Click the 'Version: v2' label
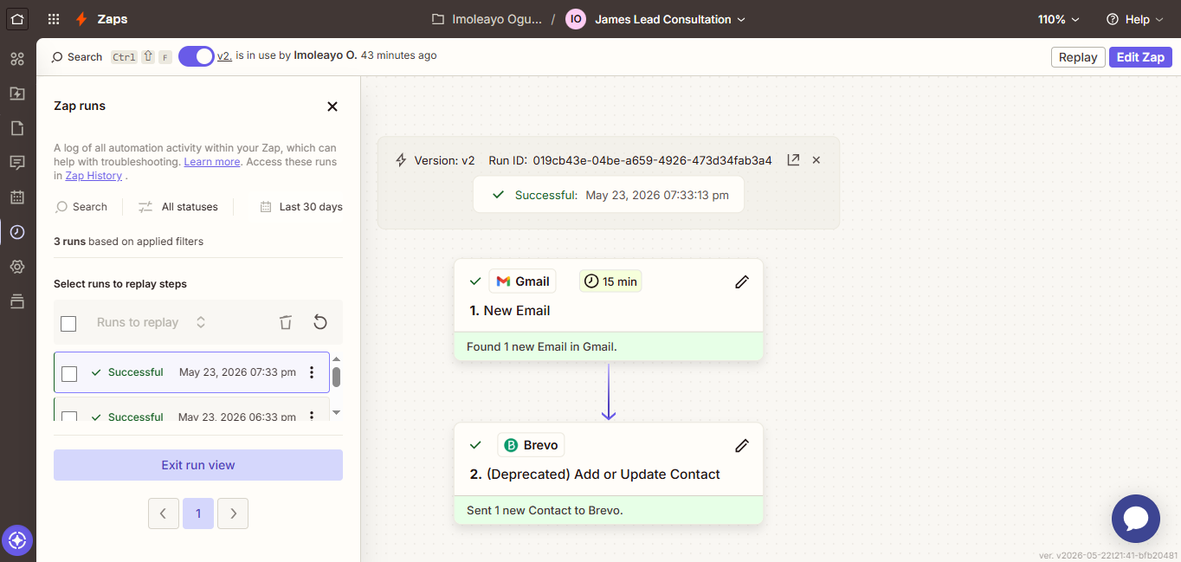Image resolution: width=1181 pixels, height=562 pixels. 444,160
